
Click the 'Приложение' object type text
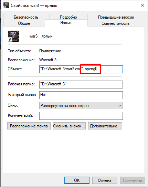(x=50, y=51)
